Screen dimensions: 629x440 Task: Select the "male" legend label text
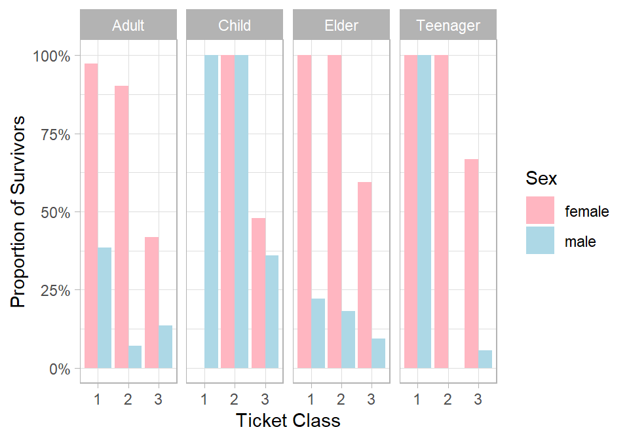tap(580, 242)
